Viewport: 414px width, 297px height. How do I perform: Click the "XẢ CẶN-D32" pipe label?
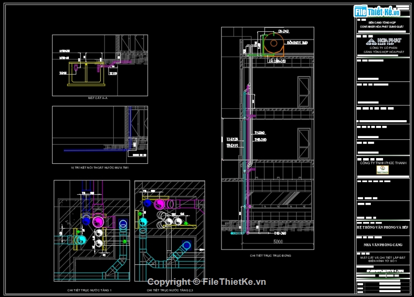[277, 61]
